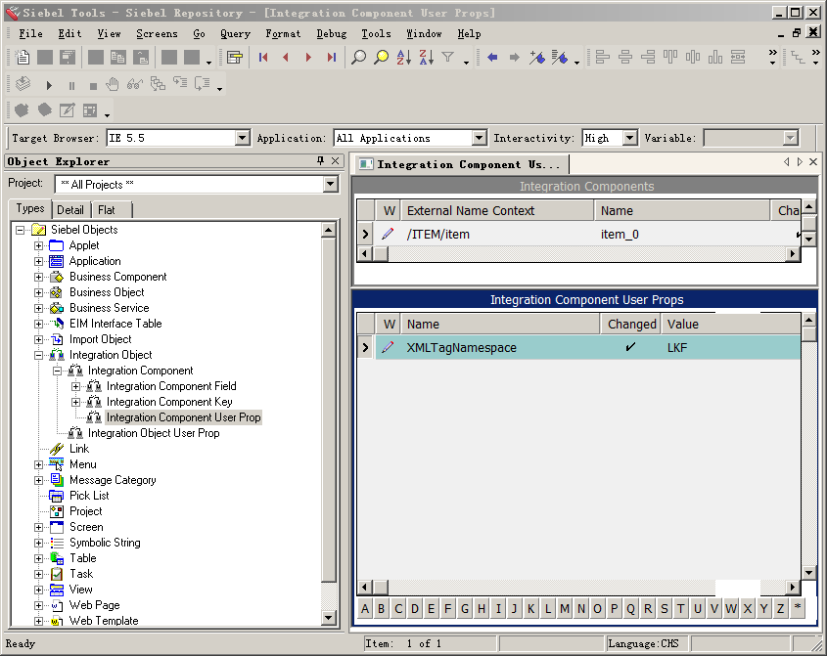The height and width of the screenshot is (656, 827).
Task: Switch to the Flat tab
Action: point(106,210)
